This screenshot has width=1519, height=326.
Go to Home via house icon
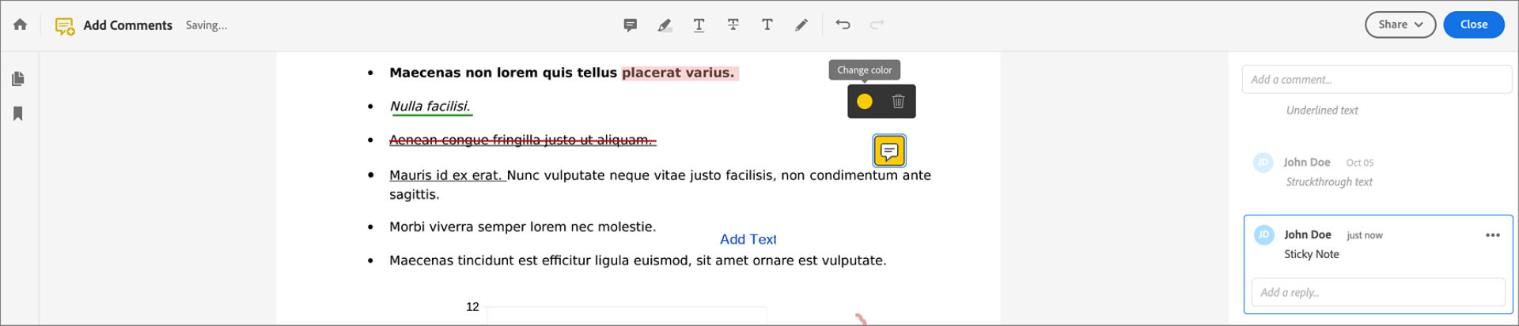click(x=21, y=24)
